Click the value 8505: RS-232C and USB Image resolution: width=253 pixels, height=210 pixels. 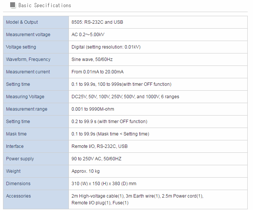pos(97,22)
